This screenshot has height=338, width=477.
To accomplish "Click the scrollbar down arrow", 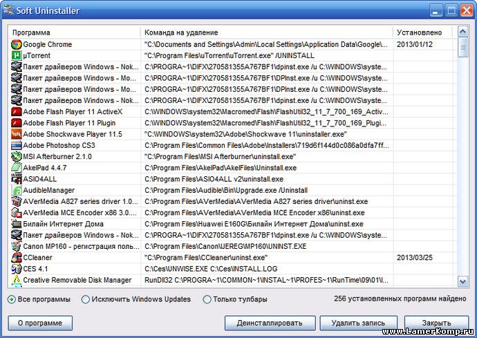I will [x=462, y=281].
